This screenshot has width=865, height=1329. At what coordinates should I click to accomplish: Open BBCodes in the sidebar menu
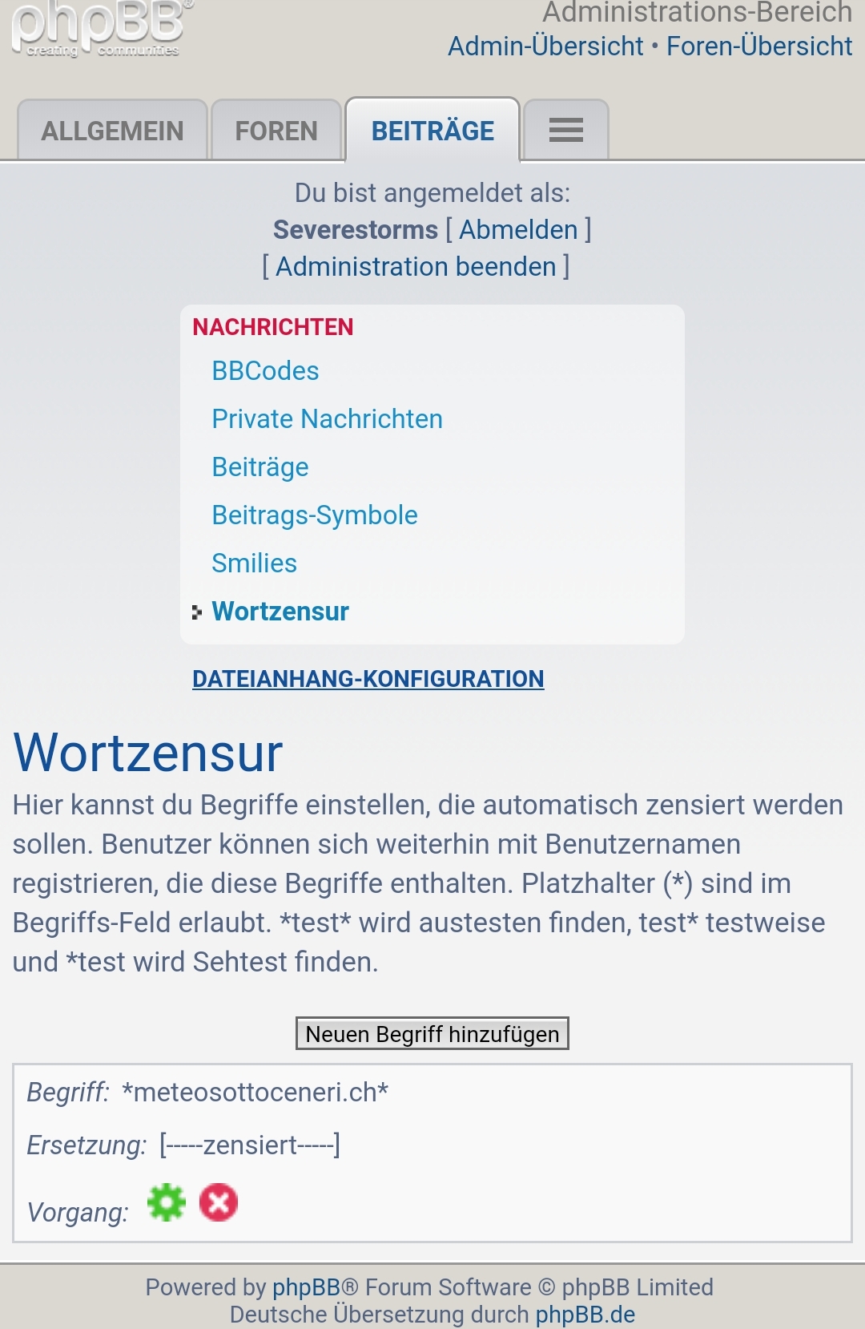click(265, 371)
